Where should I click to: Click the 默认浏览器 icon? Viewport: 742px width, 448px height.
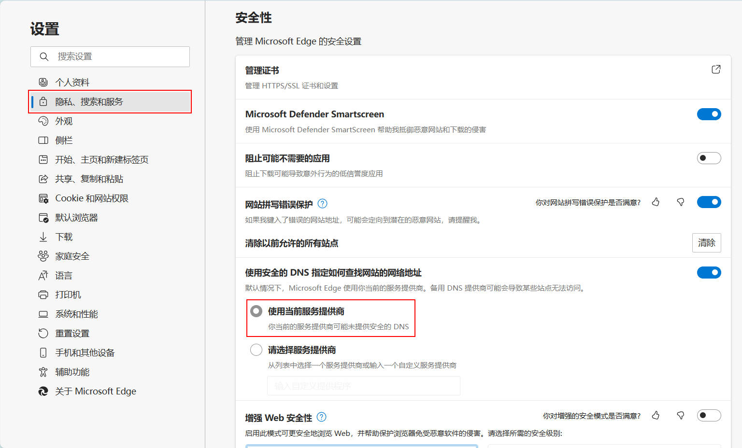click(43, 217)
